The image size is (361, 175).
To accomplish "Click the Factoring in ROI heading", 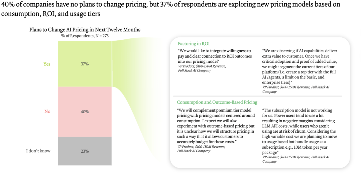I will tap(194, 44).
